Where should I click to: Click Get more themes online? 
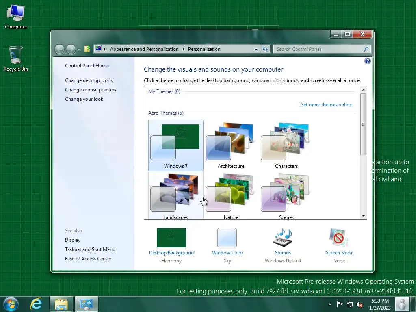(326, 105)
